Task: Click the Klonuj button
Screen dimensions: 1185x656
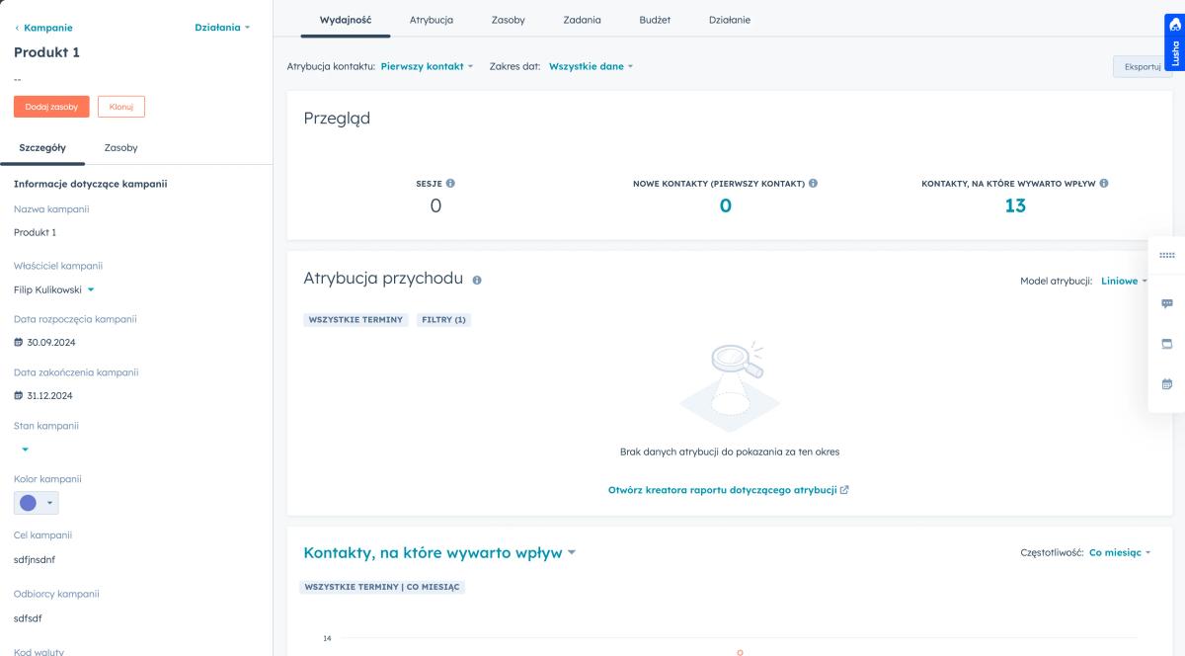Action: click(121, 107)
